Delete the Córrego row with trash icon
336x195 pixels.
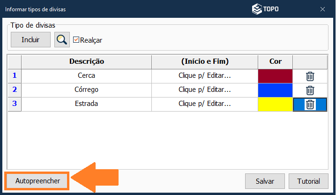point(310,90)
